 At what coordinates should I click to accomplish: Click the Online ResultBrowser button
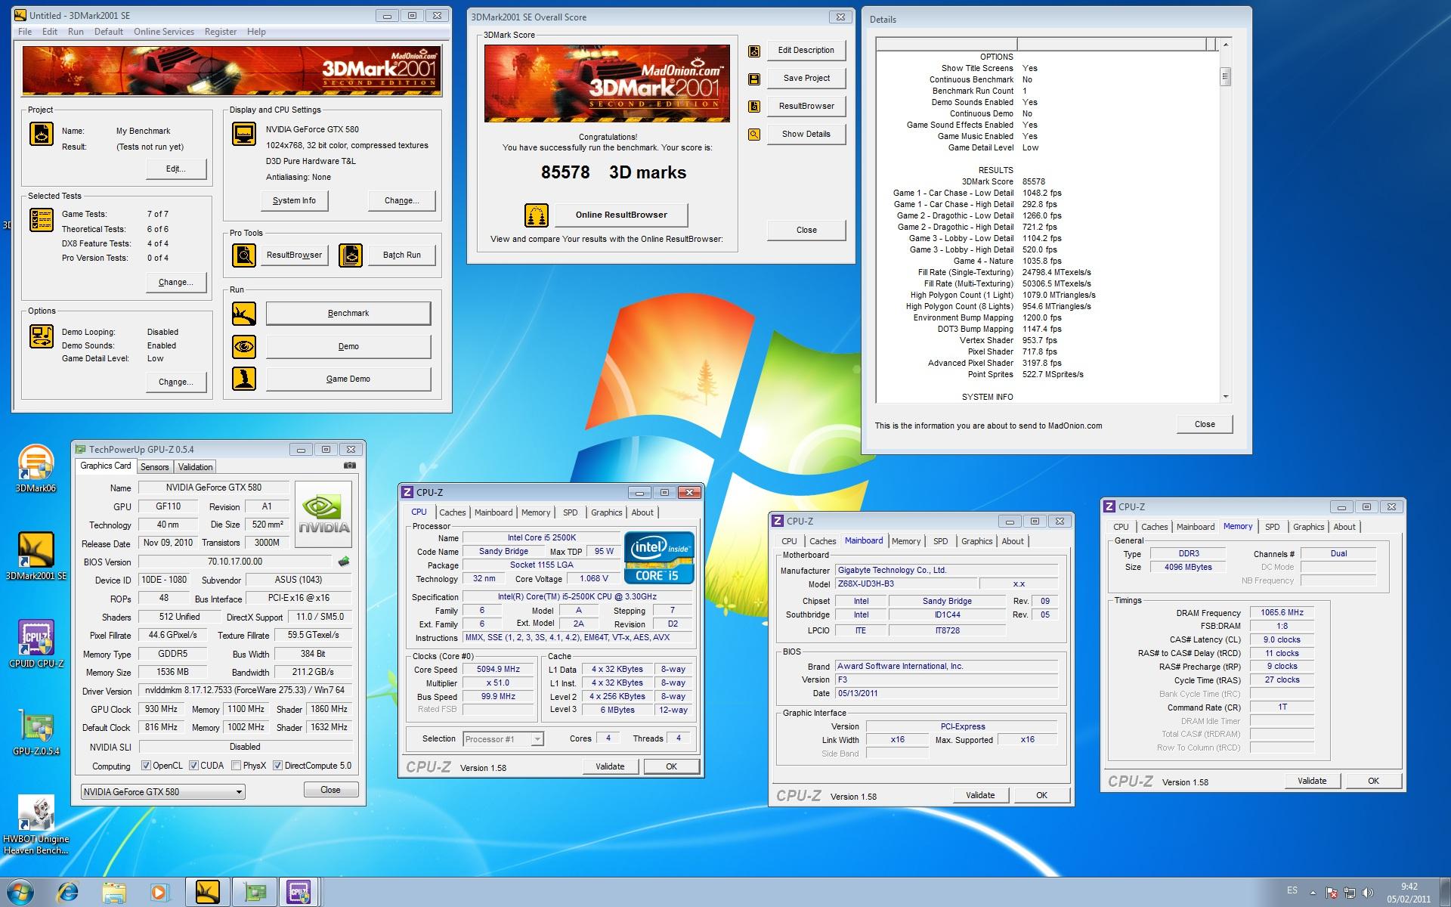point(621,215)
